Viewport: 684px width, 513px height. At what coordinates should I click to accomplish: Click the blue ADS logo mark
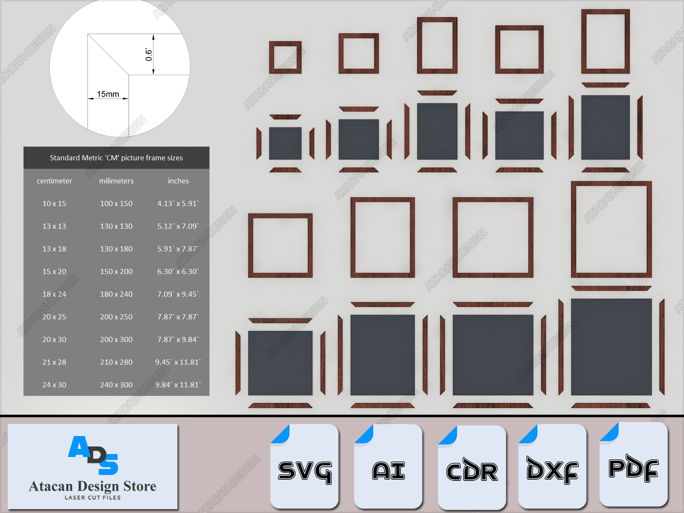pyautogui.click(x=93, y=455)
